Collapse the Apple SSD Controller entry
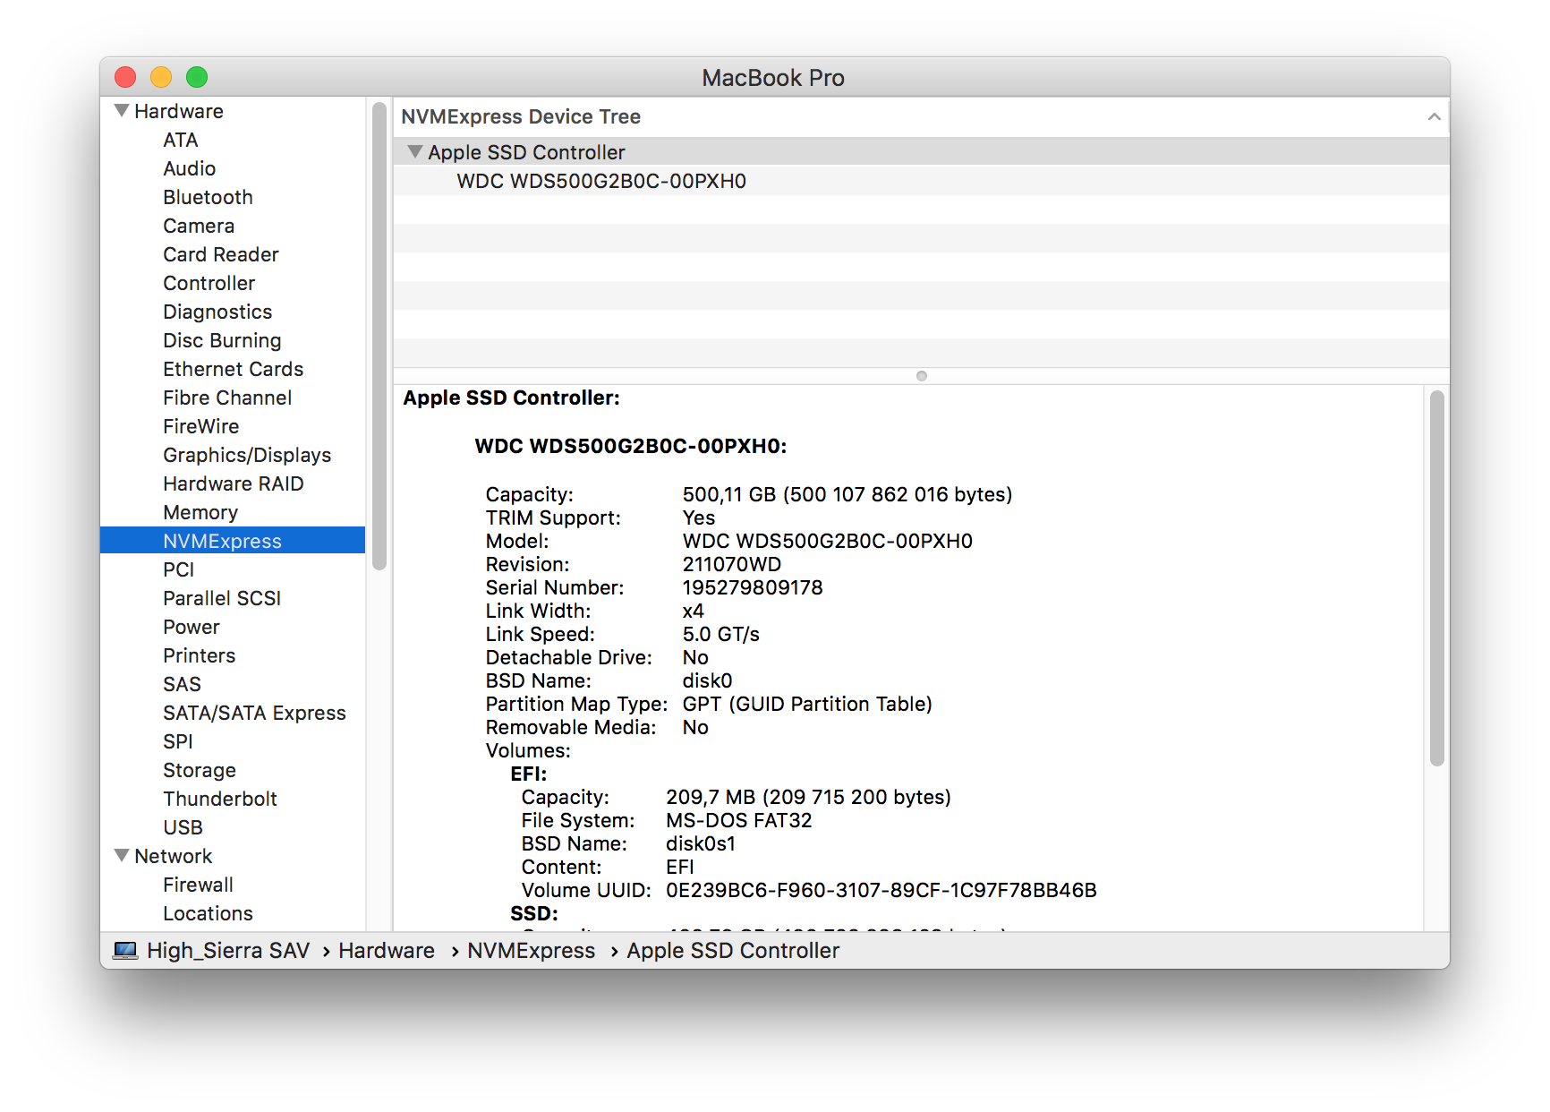 [x=415, y=151]
